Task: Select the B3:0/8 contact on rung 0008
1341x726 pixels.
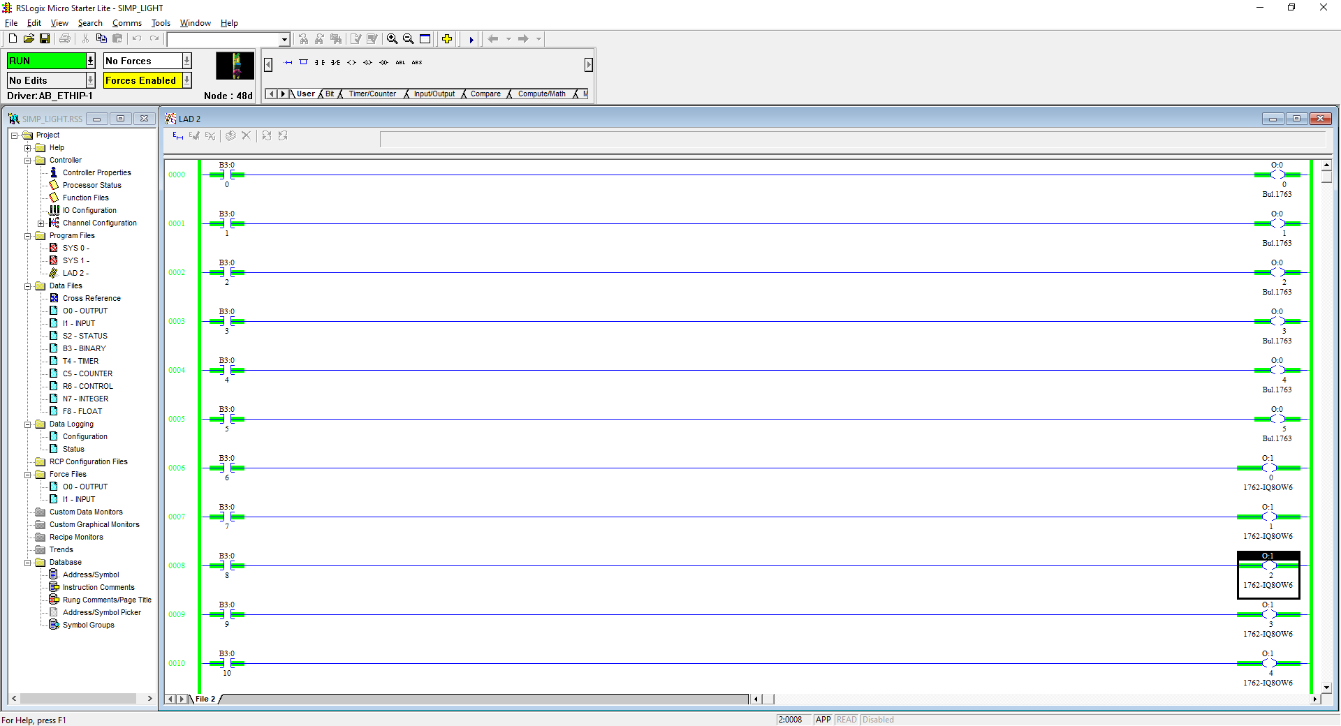Action: coord(227,565)
